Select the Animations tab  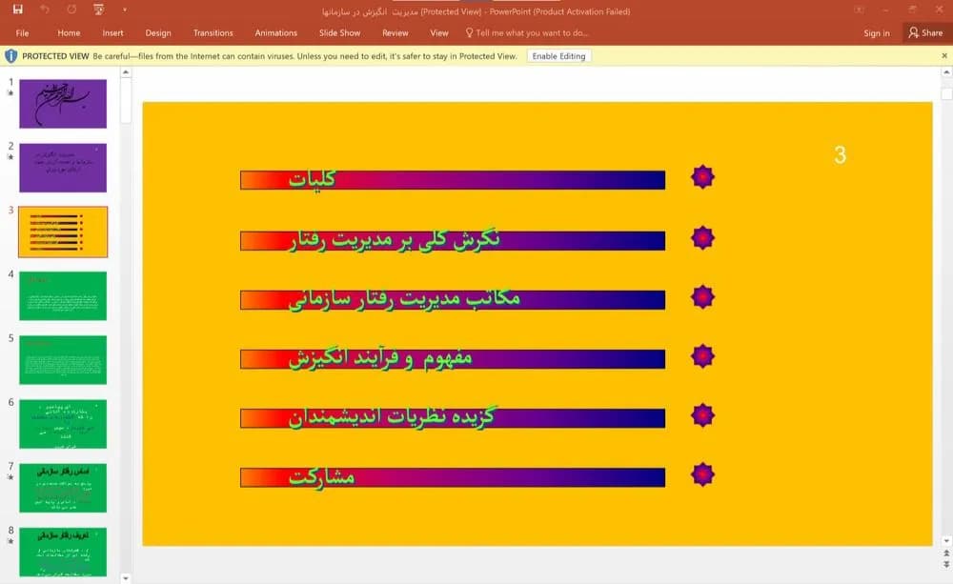point(276,32)
